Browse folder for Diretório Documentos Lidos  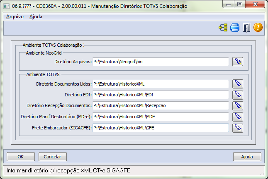[238, 84]
